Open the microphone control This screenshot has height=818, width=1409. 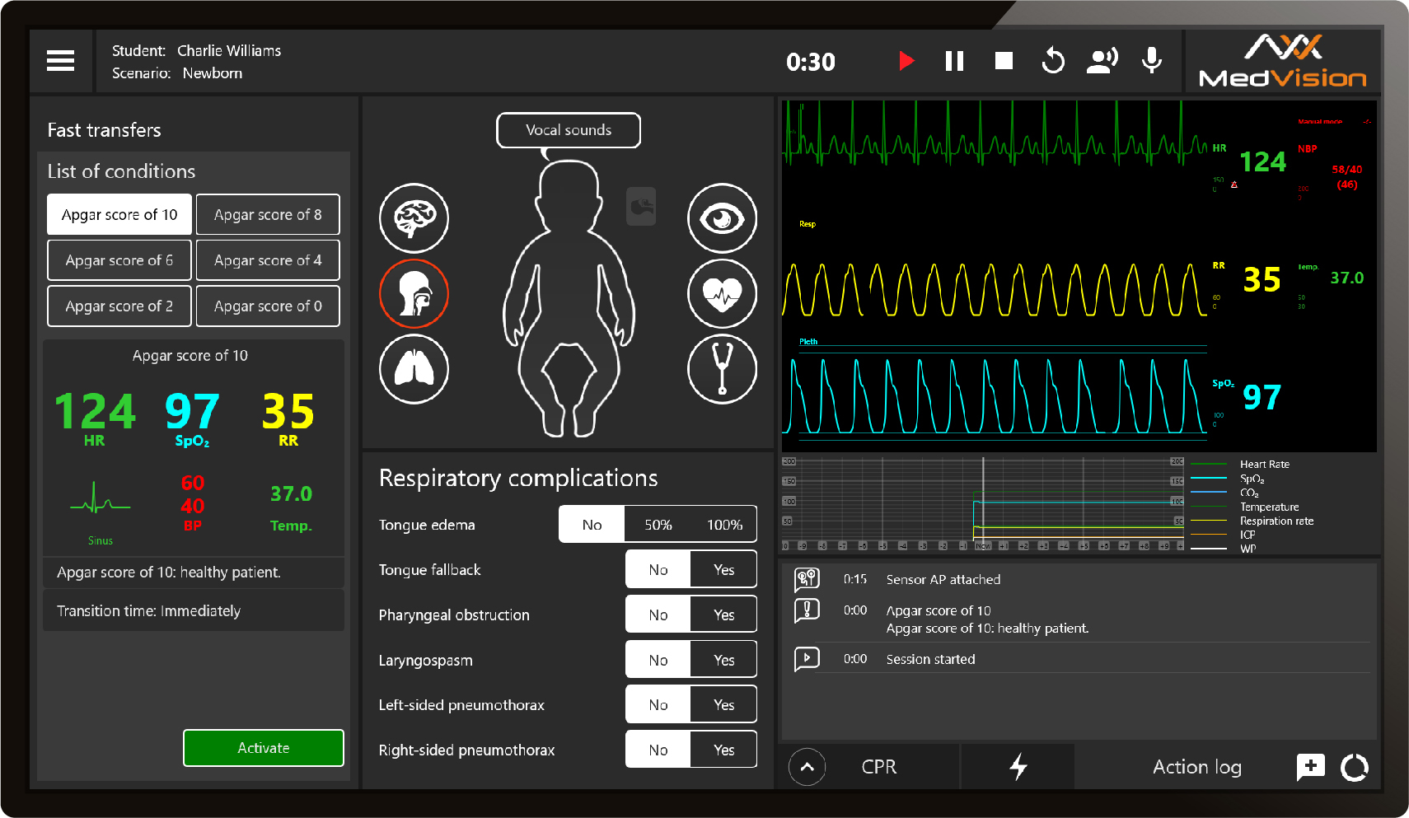coord(1152,61)
